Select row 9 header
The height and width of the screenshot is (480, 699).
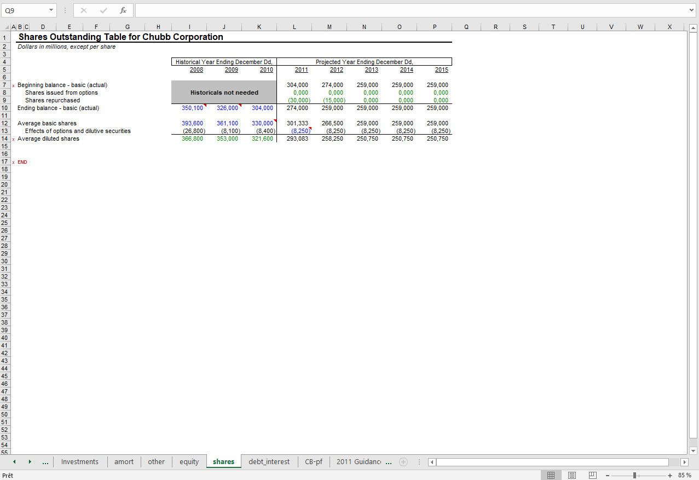(x=4, y=100)
